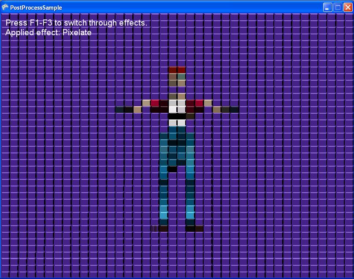Screen dimensions: 354x279
Task: Click the 'Press F1-F3 to switch through effects.' text
Action: [76, 23]
